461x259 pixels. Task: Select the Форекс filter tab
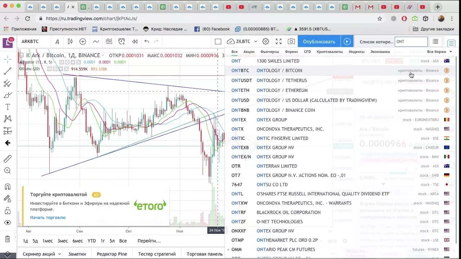click(291, 52)
